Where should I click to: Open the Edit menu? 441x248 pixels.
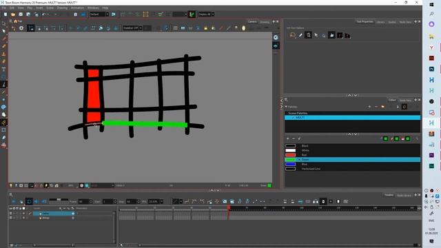click(12, 8)
